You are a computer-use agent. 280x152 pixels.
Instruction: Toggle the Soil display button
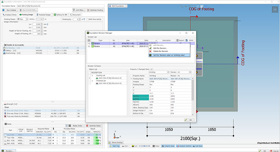point(134,146)
